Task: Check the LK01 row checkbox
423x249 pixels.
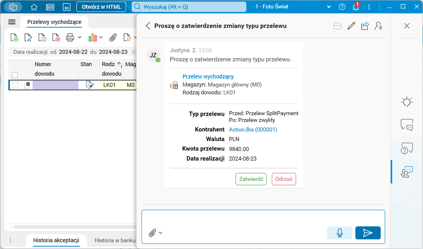Action: tap(15, 85)
